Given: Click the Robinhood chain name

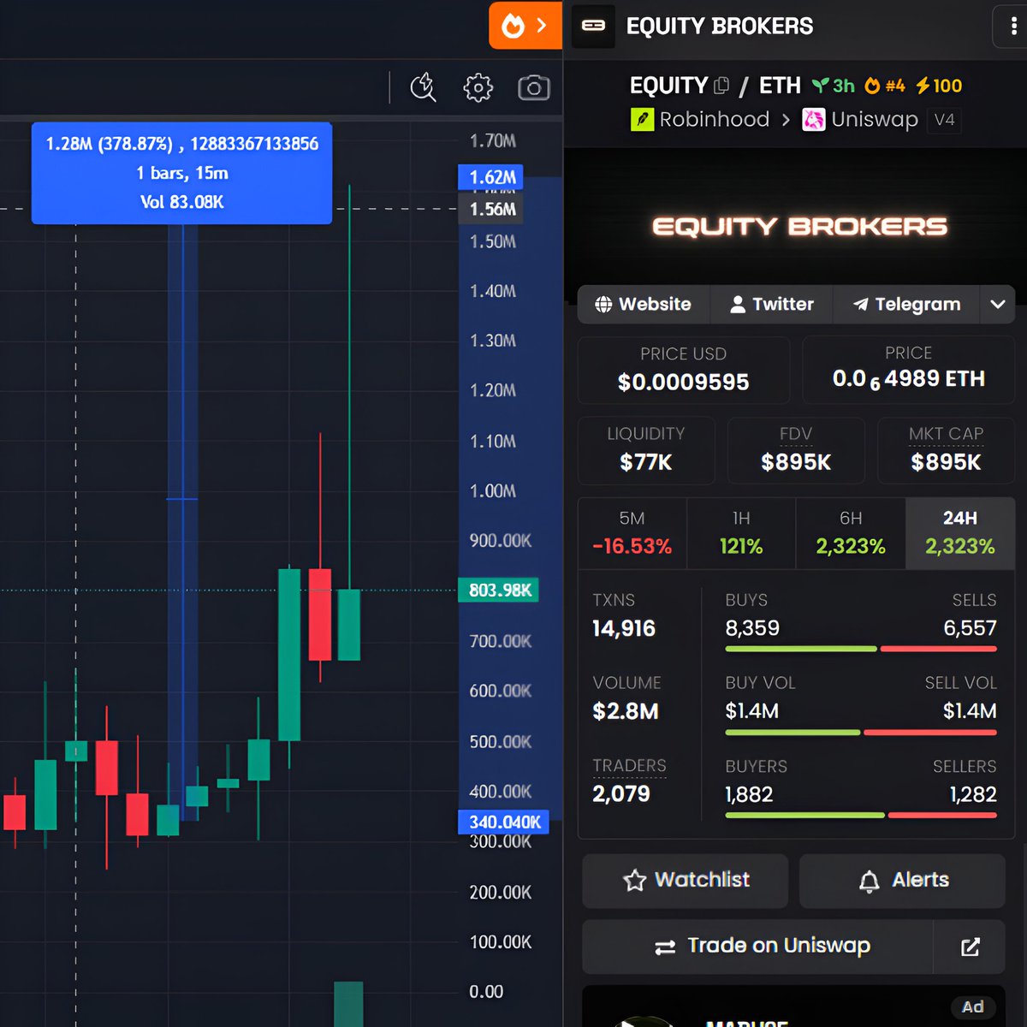Looking at the screenshot, I should 714,120.
